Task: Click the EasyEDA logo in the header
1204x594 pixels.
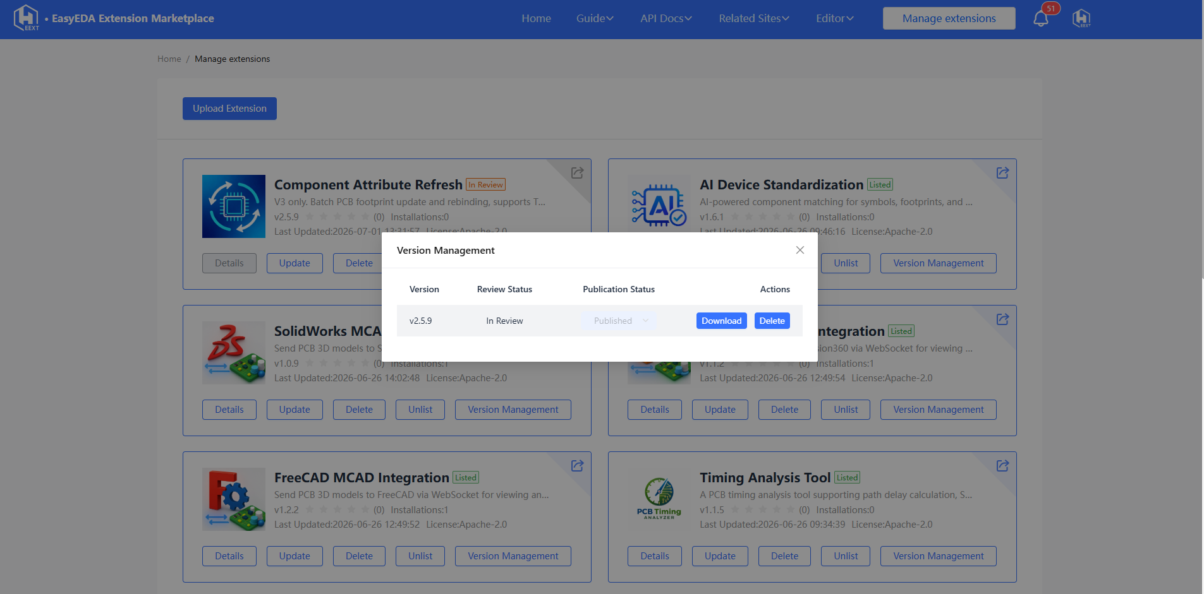Action: [x=27, y=18]
